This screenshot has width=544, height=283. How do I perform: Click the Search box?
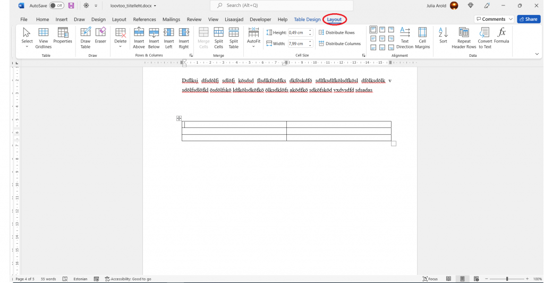coord(282,5)
